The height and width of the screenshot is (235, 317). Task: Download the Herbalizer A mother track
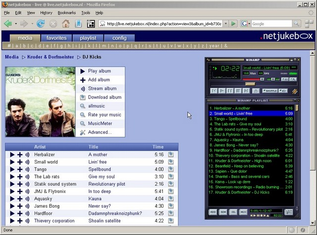click(171, 155)
